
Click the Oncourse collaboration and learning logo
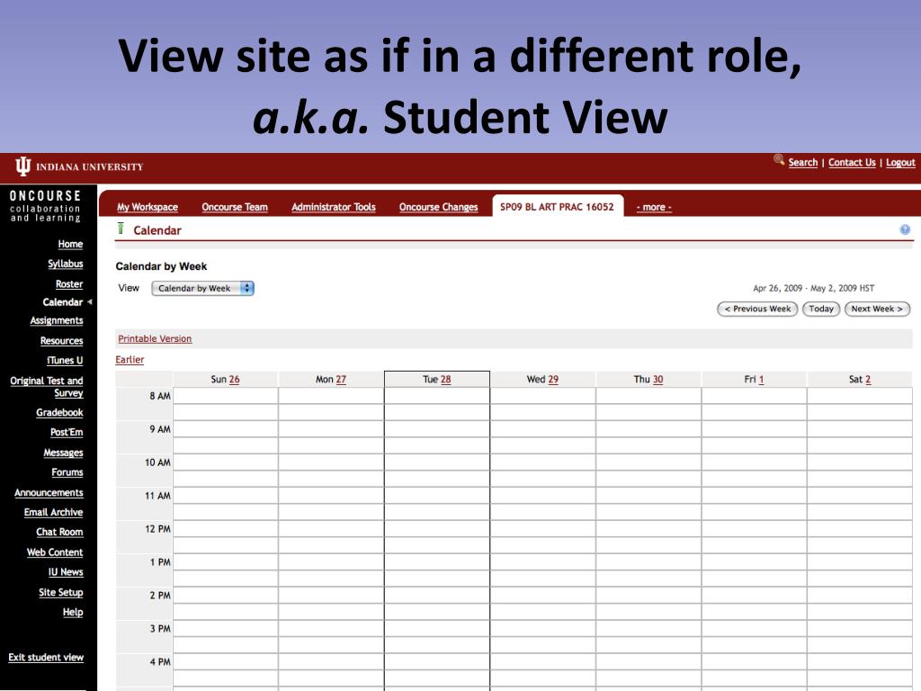[x=45, y=206]
